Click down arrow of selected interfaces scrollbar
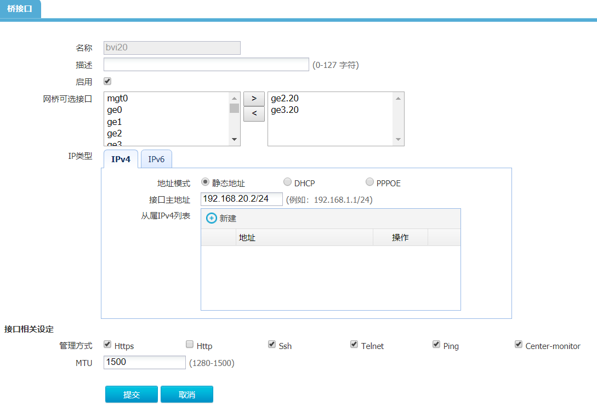Image resolution: width=597 pixels, height=406 pixels. click(398, 139)
